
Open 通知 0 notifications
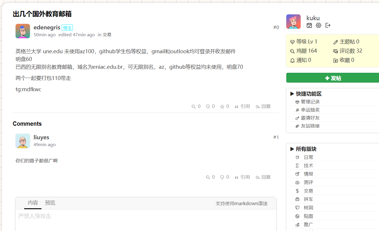click(301, 60)
